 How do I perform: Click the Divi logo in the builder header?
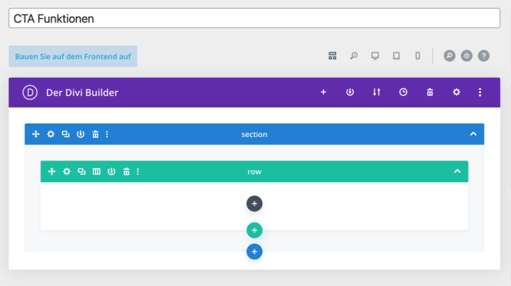point(30,92)
